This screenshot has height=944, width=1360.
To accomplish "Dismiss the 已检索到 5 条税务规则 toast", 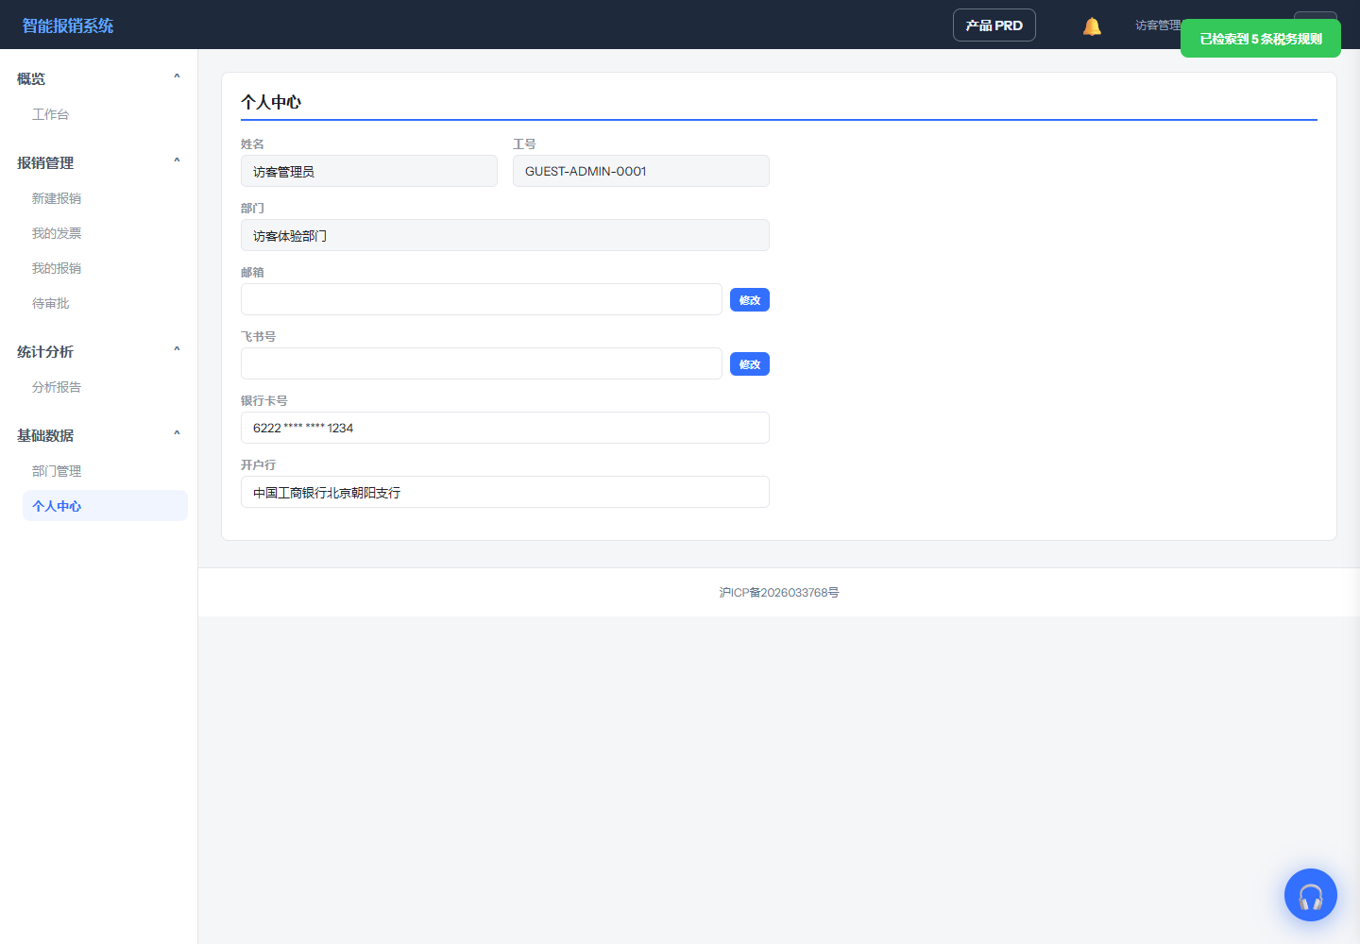I will tap(1261, 39).
